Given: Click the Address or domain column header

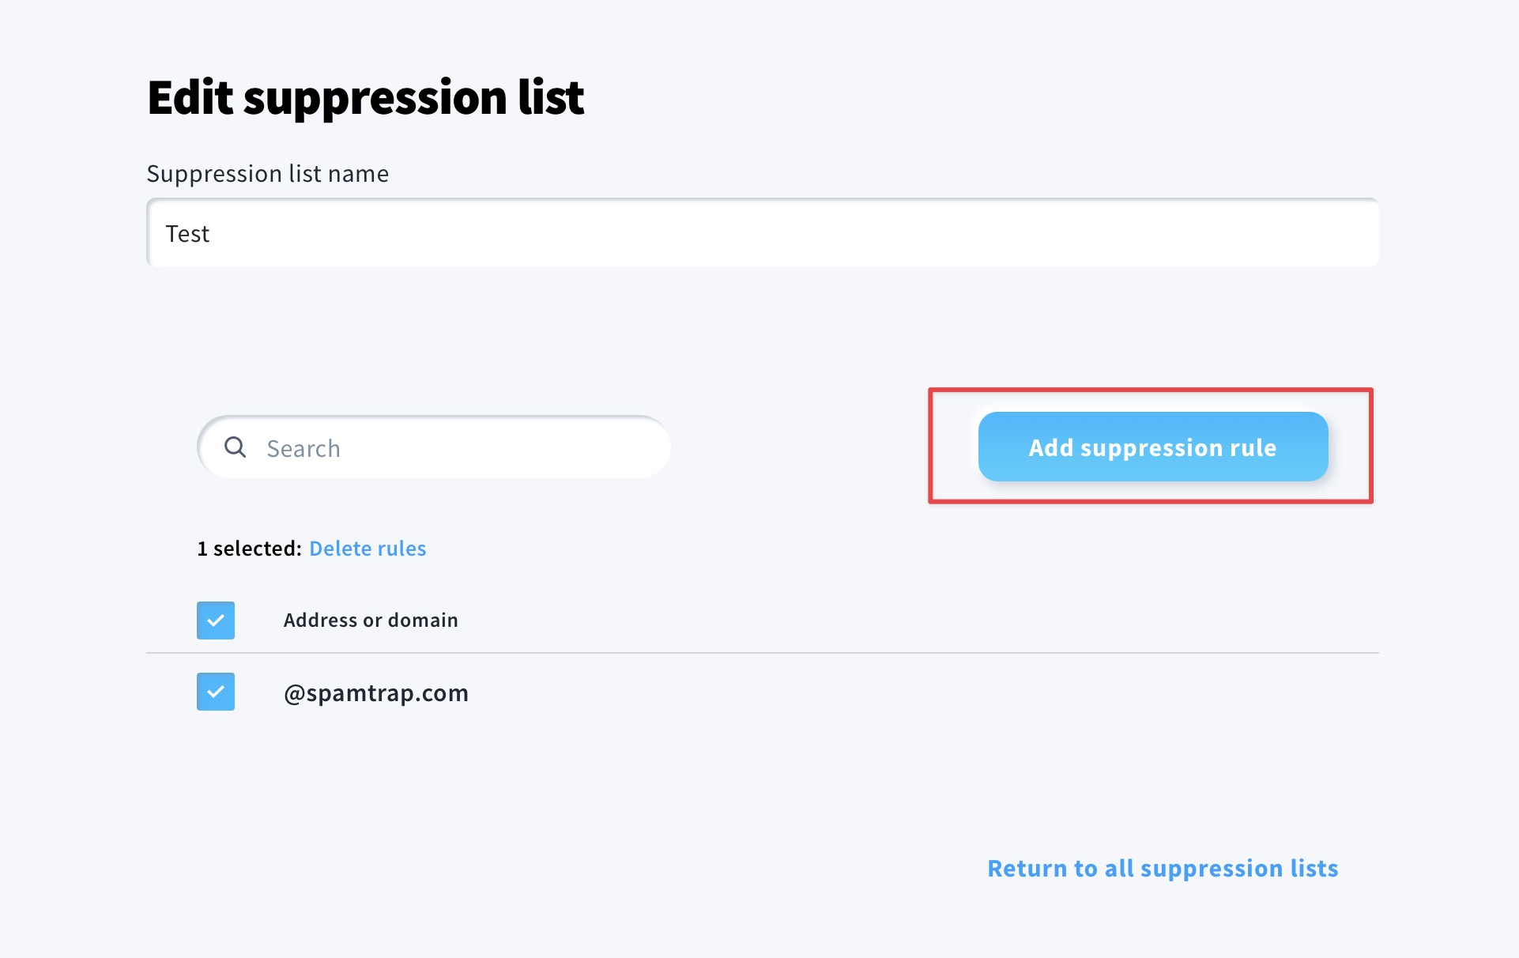Looking at the screenshot, I should point(371,620).
